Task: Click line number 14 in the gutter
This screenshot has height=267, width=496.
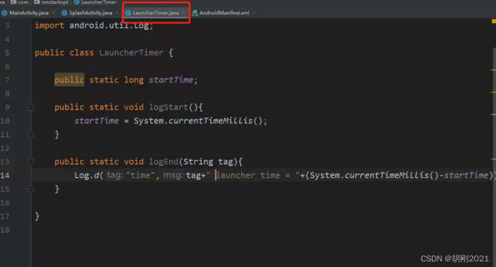Action: point(5,175)
